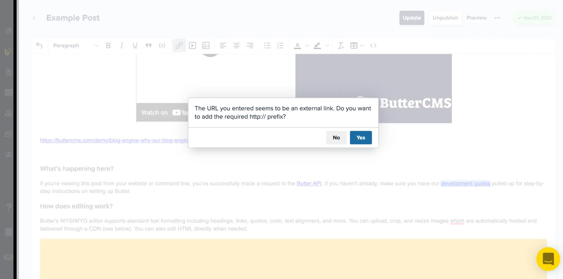Viewport: 563px width, 279px height.
Task: Open the help question mark in sidebar
Action: (8, 207)
